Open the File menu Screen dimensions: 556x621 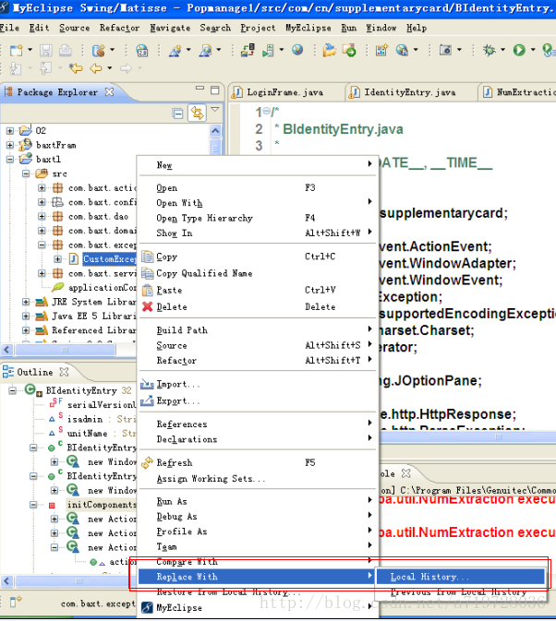(9, 28)
